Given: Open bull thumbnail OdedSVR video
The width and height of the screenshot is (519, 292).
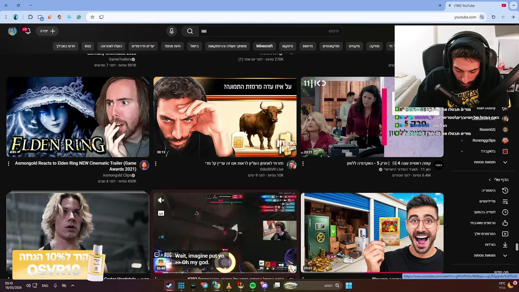Looking at the screenshot, I should point(225,117).
